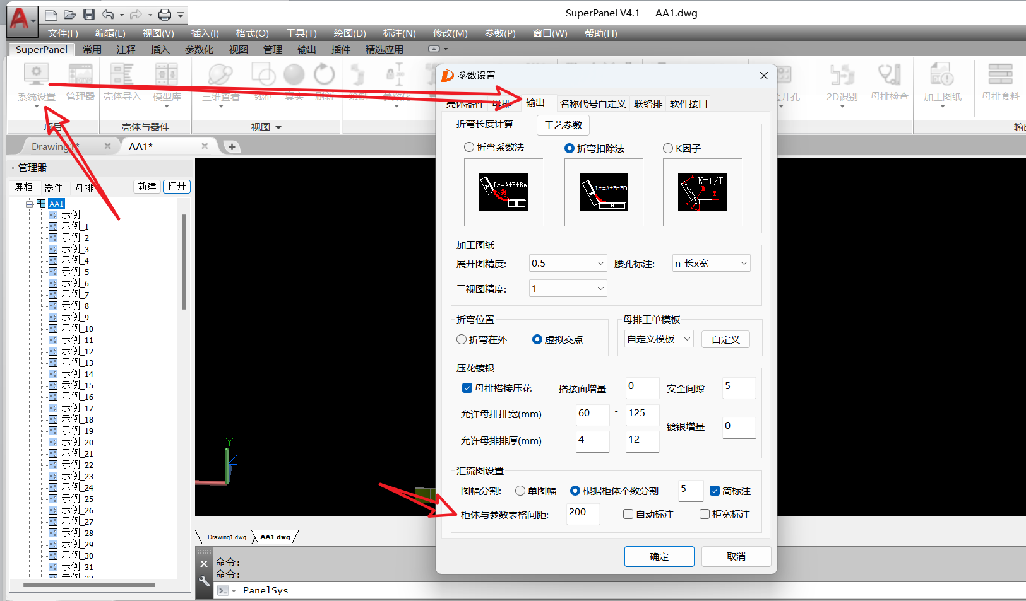
Task: Select the 虚拟交点 radio option
Action: (537, 339)
